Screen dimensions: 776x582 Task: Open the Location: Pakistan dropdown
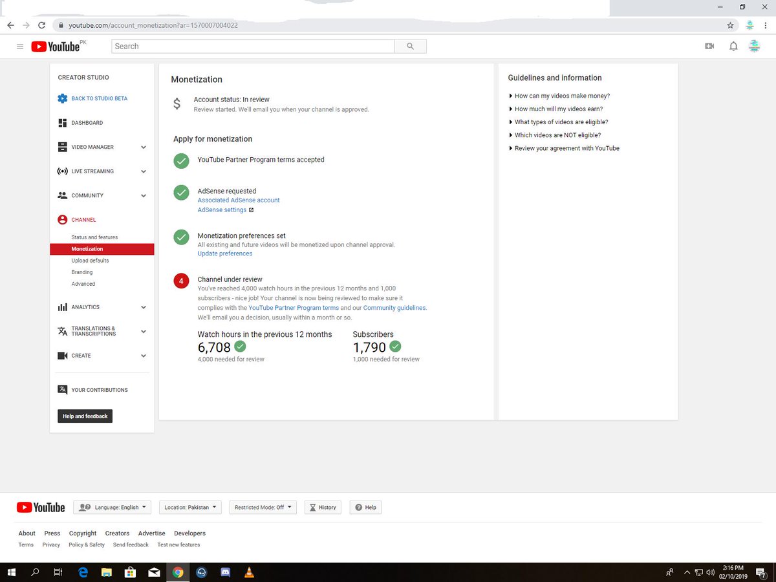point(190,508)
